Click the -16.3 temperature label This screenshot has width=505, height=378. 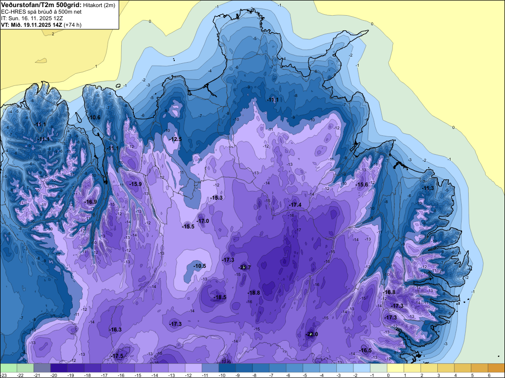tap(115, 329)
